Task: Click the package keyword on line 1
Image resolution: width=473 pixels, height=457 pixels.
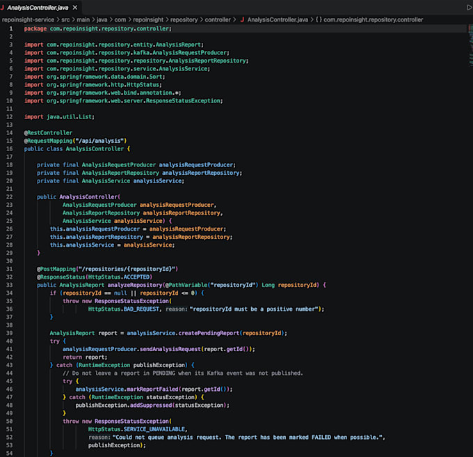Action: (x=35, y=29)
